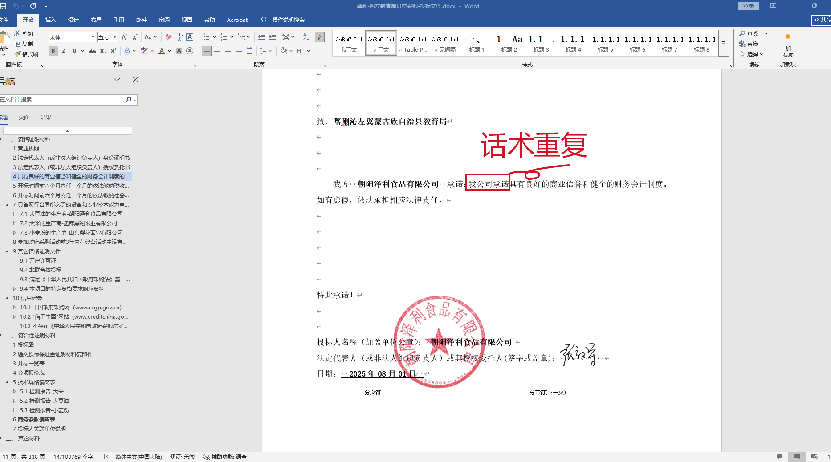Image resolution: width=831 pixels, height=462 pixels.
Task: Increase the paragraph indent
Action: pyautogui.click(x=272, y=37)
